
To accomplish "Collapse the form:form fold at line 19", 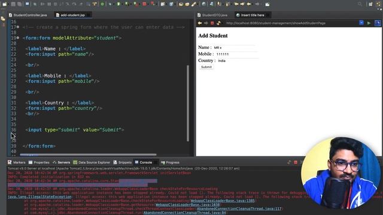I will pos(18,38).
